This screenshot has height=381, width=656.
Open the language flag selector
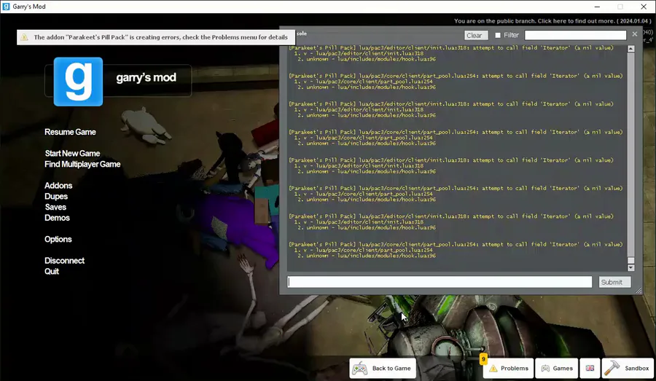coord(590,368)
